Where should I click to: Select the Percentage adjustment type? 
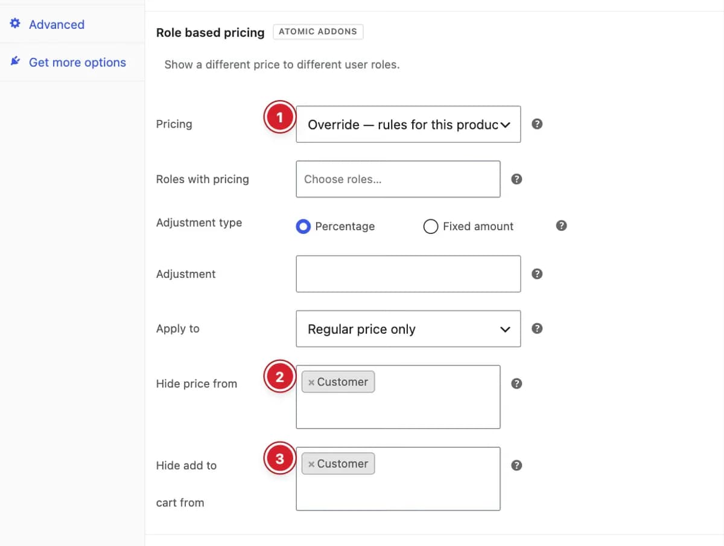coord(303,227)
